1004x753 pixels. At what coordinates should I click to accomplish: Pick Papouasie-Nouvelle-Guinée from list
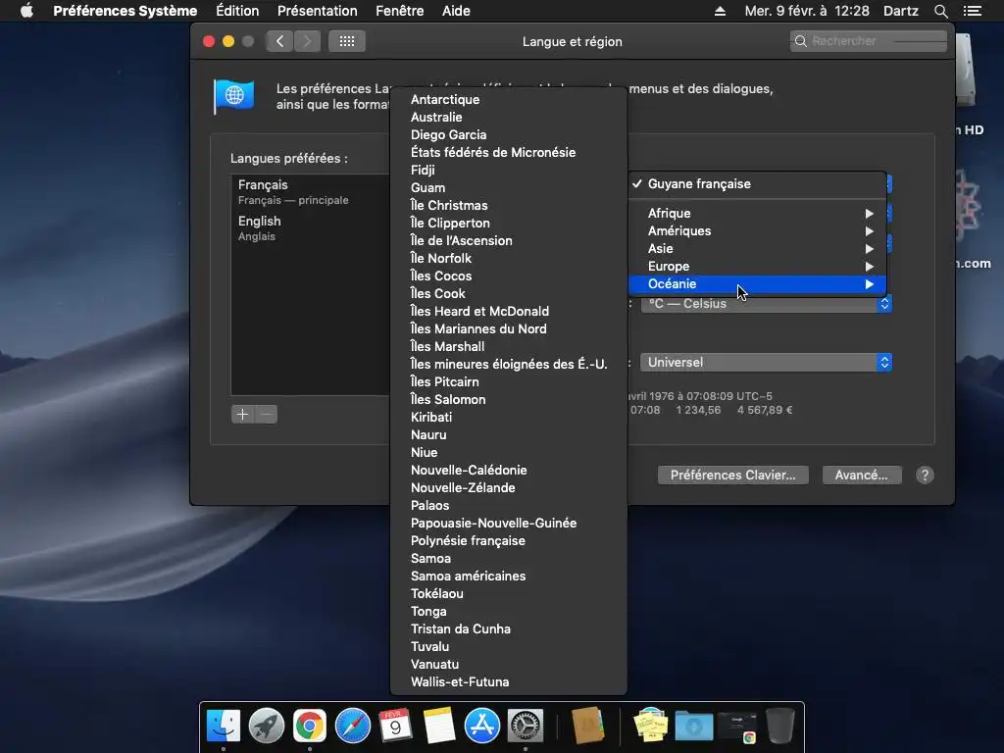[509, 524]
